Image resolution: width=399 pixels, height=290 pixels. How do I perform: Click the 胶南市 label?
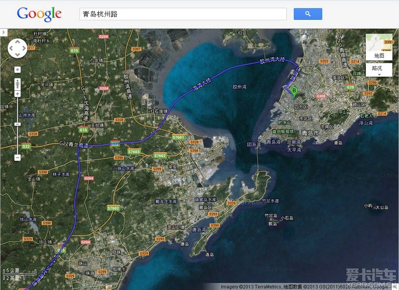click(119, 269)
